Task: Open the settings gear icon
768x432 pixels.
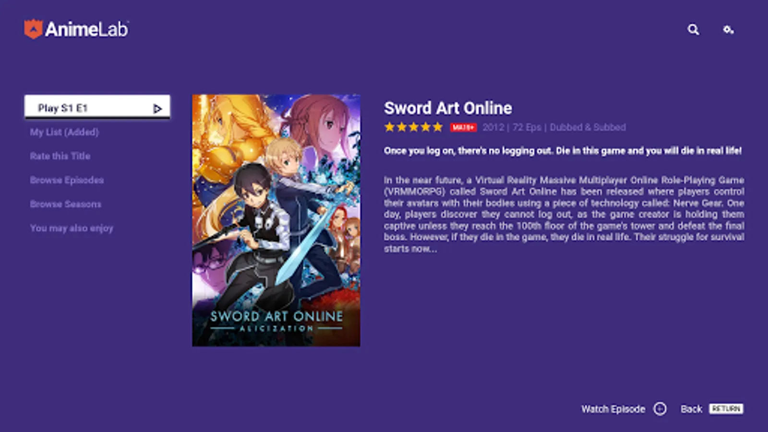Action: pyautogui.click(x=728, y=30)
